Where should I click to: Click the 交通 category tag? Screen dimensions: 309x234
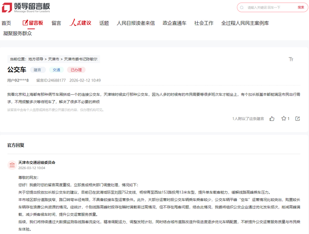pos(56,70)
